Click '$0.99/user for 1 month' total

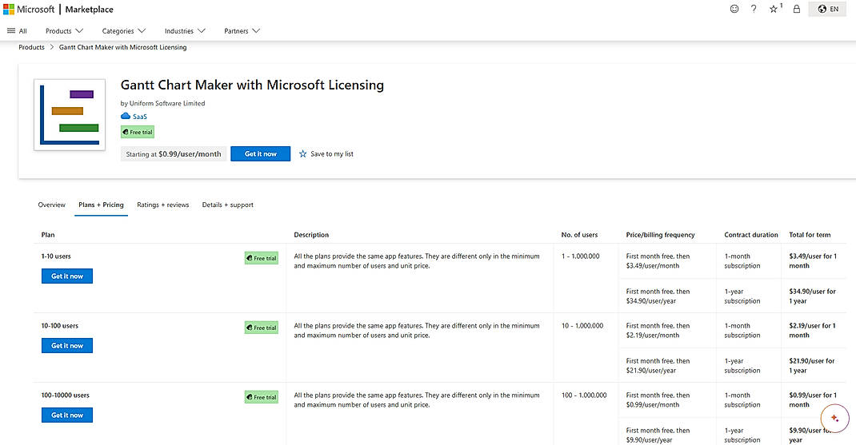(813, 399)
